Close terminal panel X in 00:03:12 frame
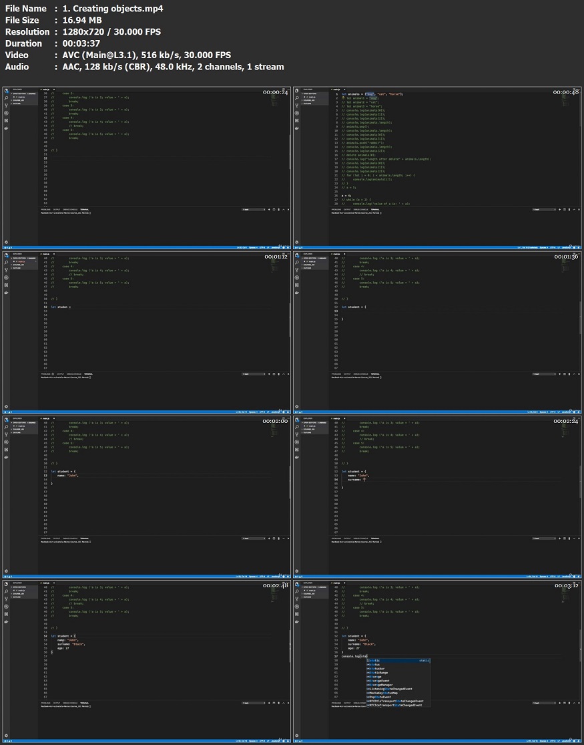 579,703
